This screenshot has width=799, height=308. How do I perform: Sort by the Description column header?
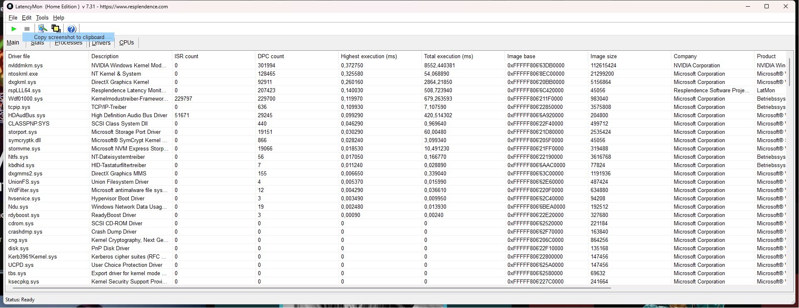[x=130, y=56]
